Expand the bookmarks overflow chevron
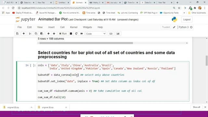This screenshot has width=208, height=117. (x=184, y=13)
